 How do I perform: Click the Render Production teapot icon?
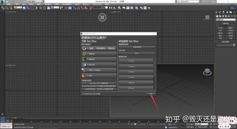[149, 8]
